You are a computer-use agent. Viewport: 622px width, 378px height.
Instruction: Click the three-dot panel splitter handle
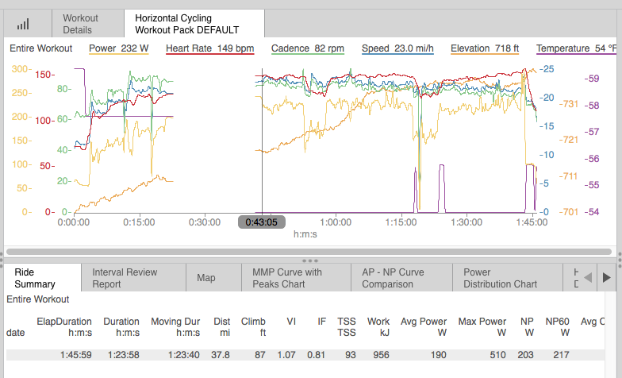click(x=309, y=260)
